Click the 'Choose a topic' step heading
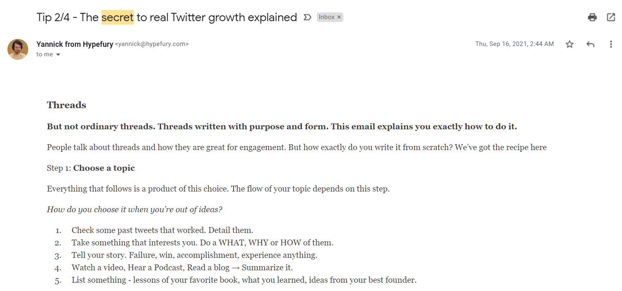This screenshot has width=622, height=291. tap(104, 168)
